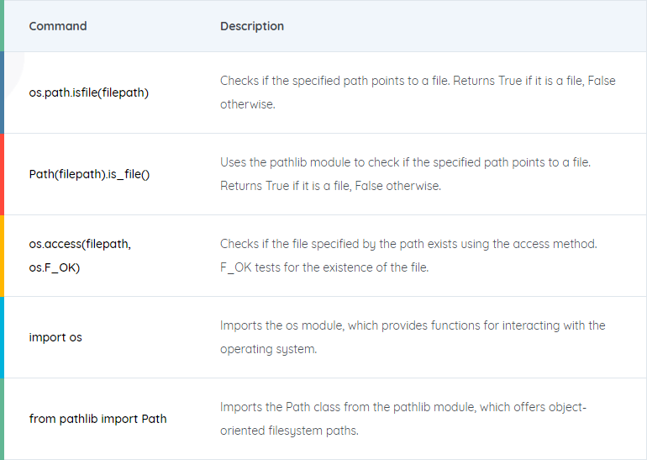The image size is (647, 460).
Task: Click the import os command cell
Action: [55, 337]
